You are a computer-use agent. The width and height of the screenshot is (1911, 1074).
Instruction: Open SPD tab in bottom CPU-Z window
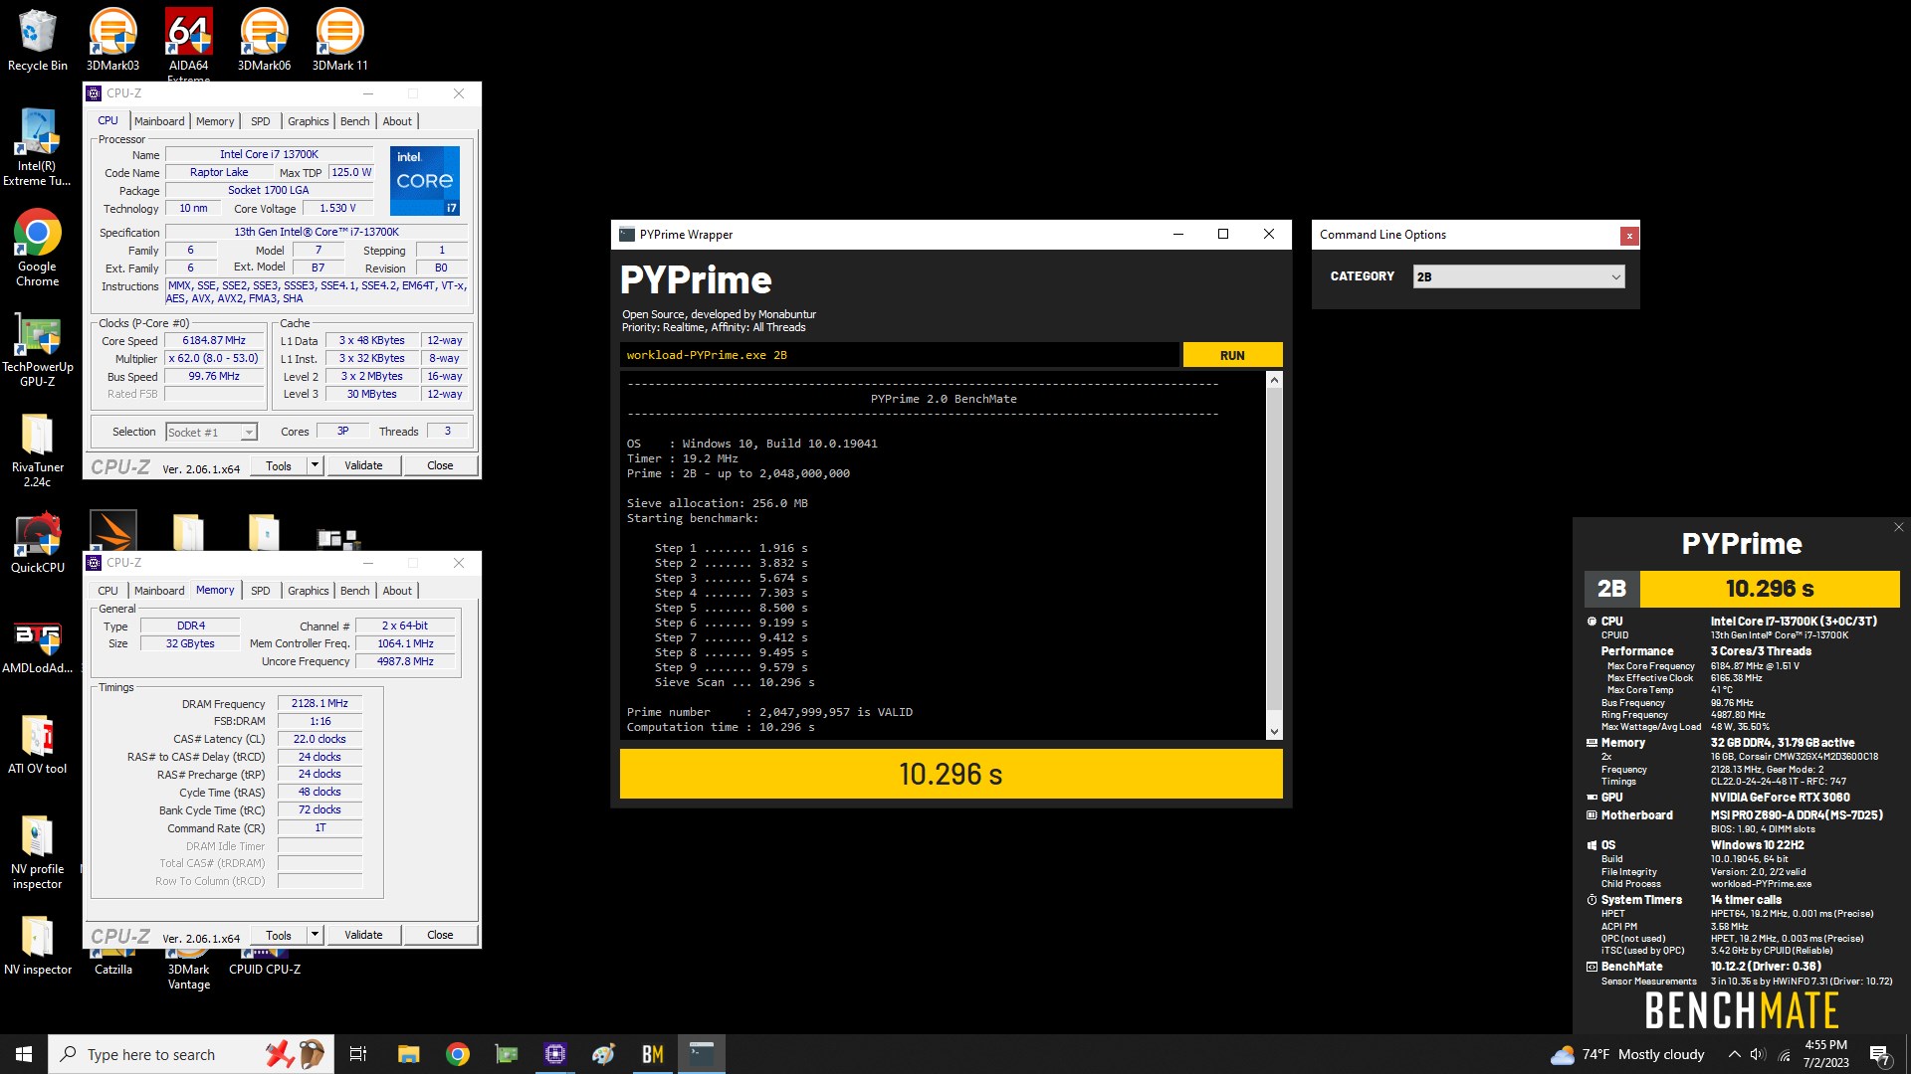(261, 591)
